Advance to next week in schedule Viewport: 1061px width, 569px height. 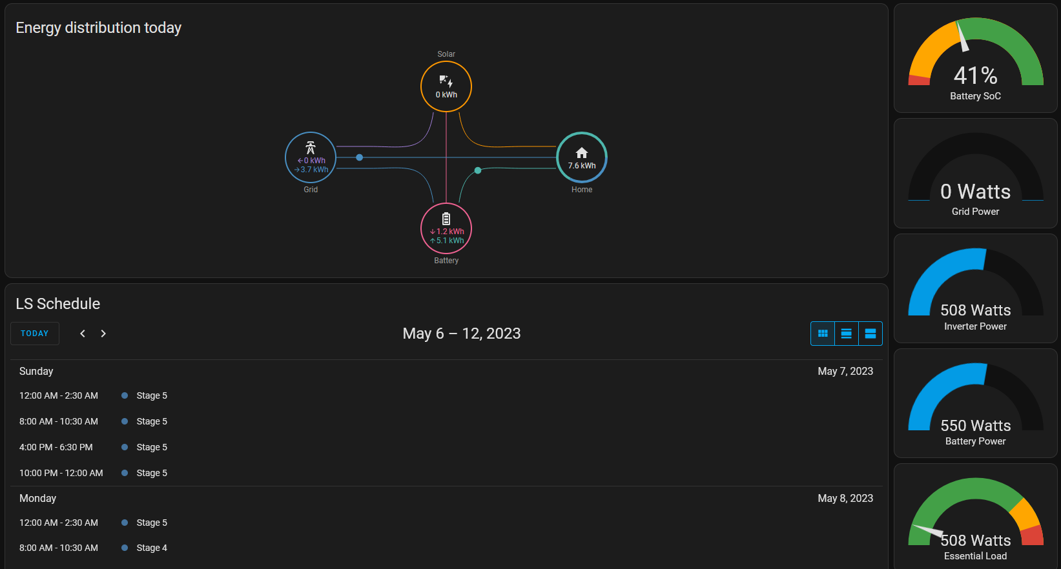(x=103, y=334)
